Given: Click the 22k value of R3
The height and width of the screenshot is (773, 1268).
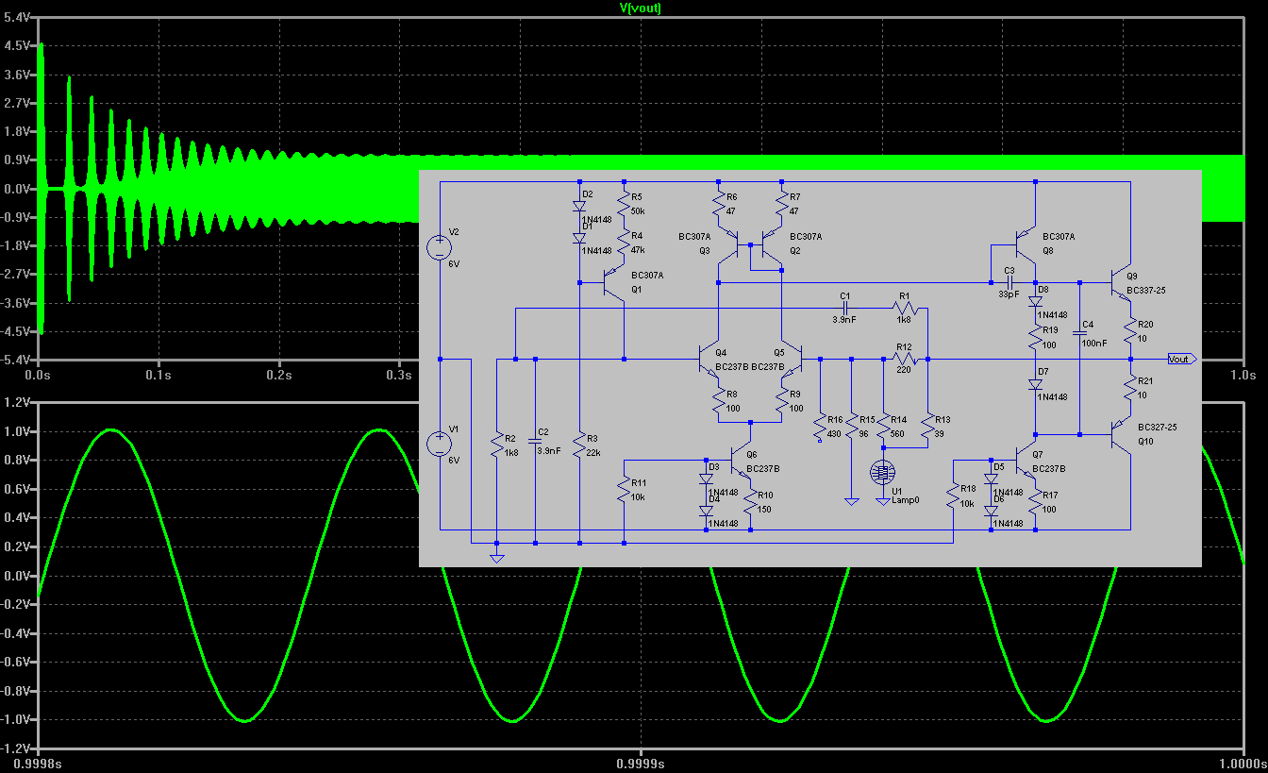Looking at the screenshot, I should (594, 453).
